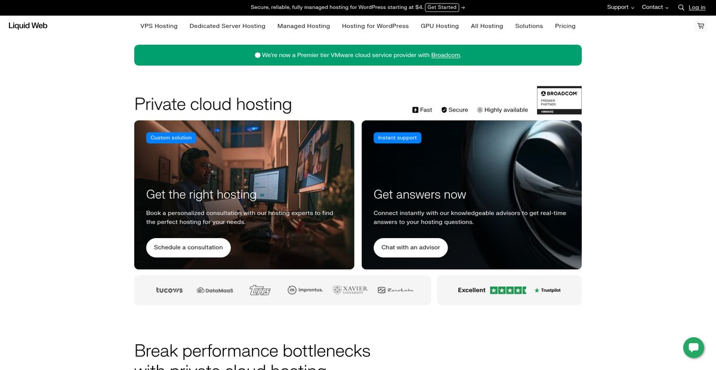716x370 pixels.
Task: Open the Managed Hosting menu
Action: [304, 26]
